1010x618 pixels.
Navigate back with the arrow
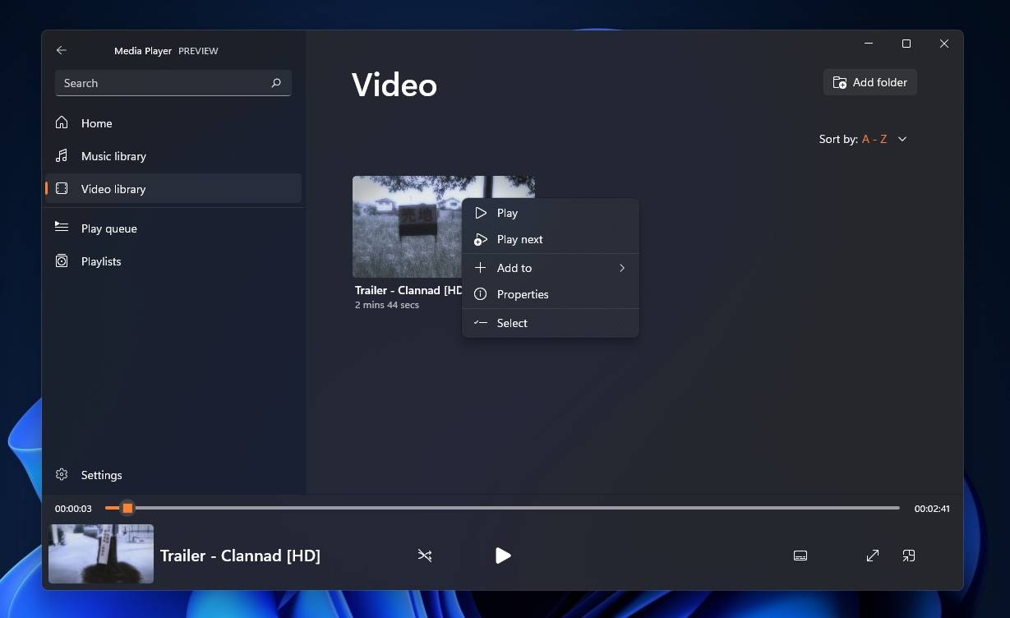pyautogui.click(x=61, y=50)
